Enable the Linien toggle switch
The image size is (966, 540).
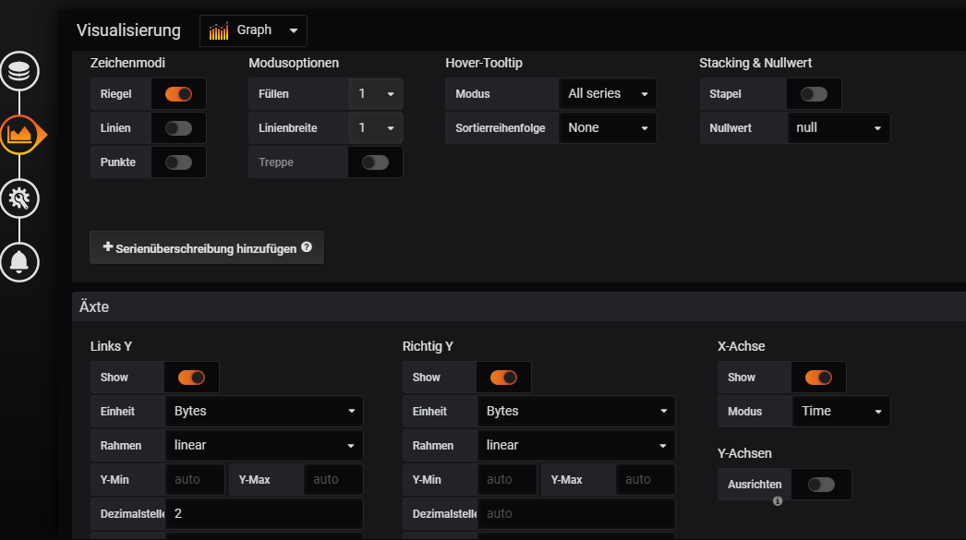tap(178, 128)
